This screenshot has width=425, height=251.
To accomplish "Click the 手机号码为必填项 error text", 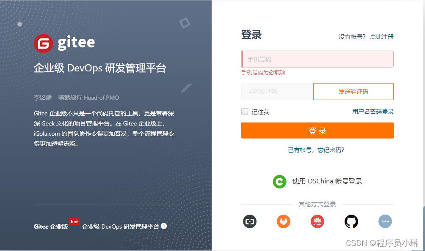I will (x=263, y=72).
